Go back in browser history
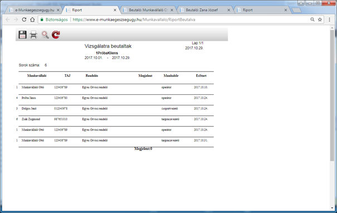 pos(8,20)
